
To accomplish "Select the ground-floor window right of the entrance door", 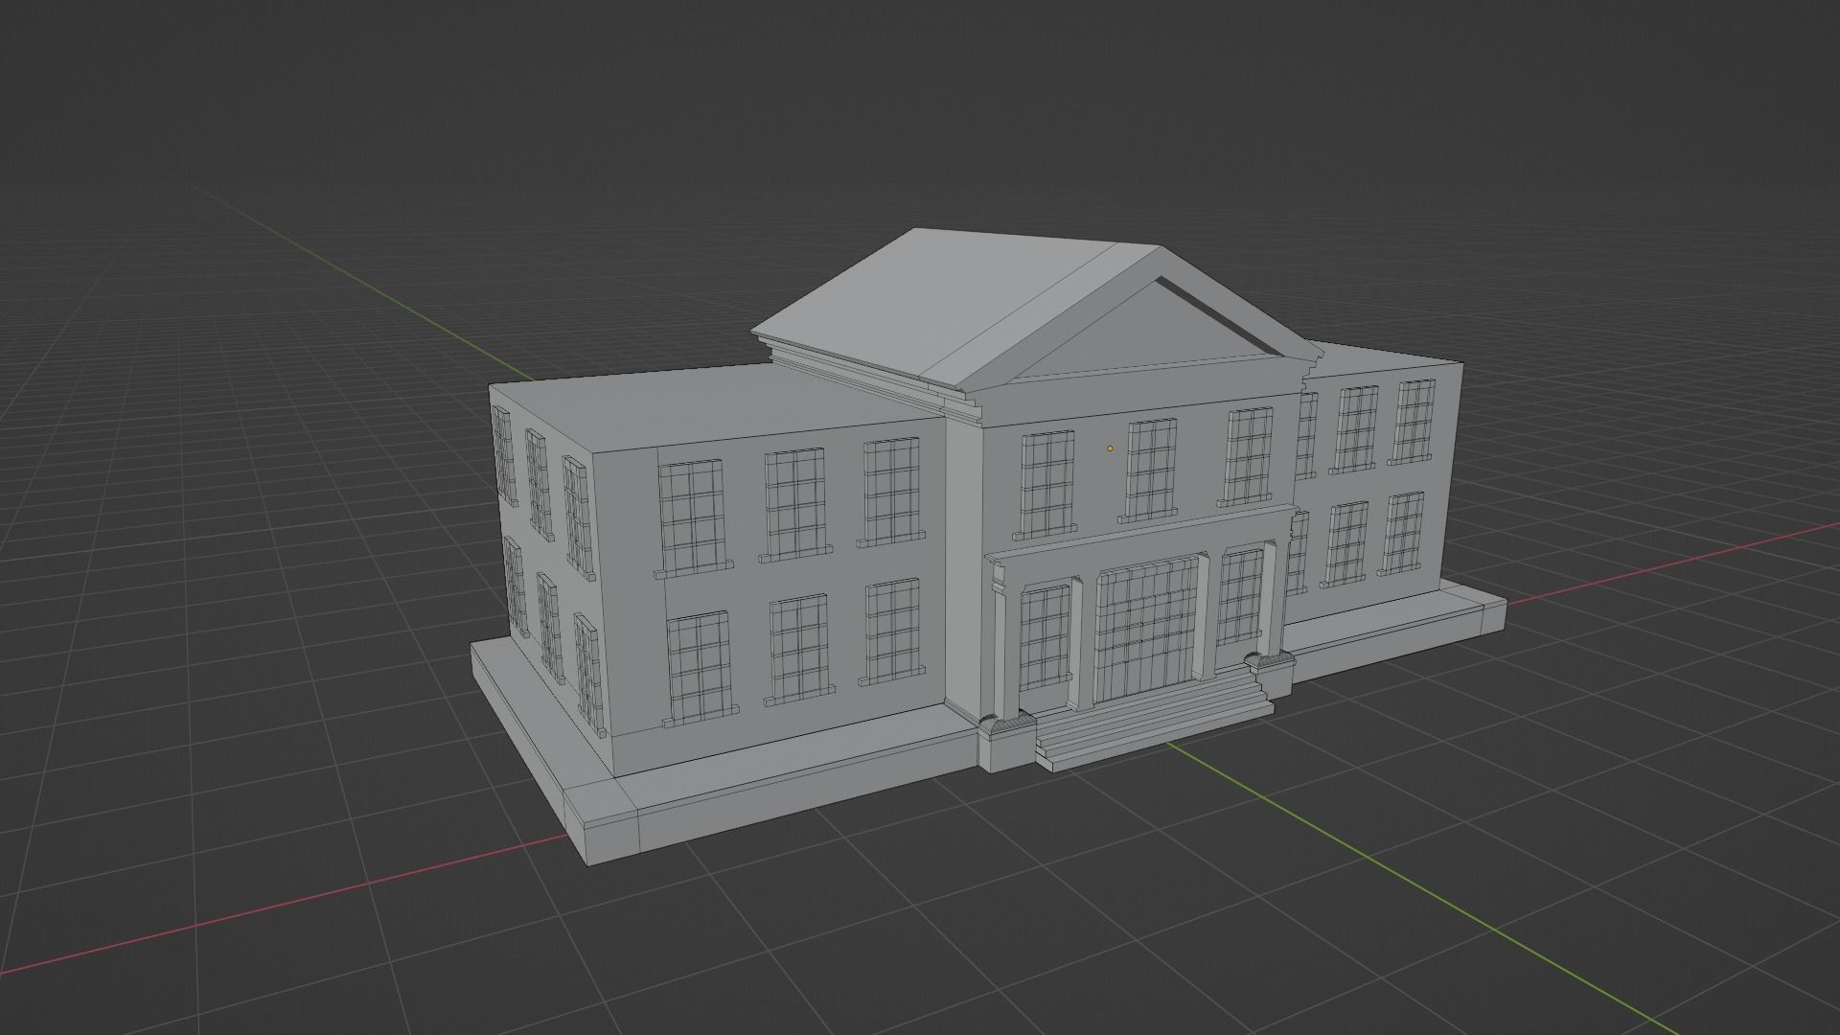I will (1240, 595).
